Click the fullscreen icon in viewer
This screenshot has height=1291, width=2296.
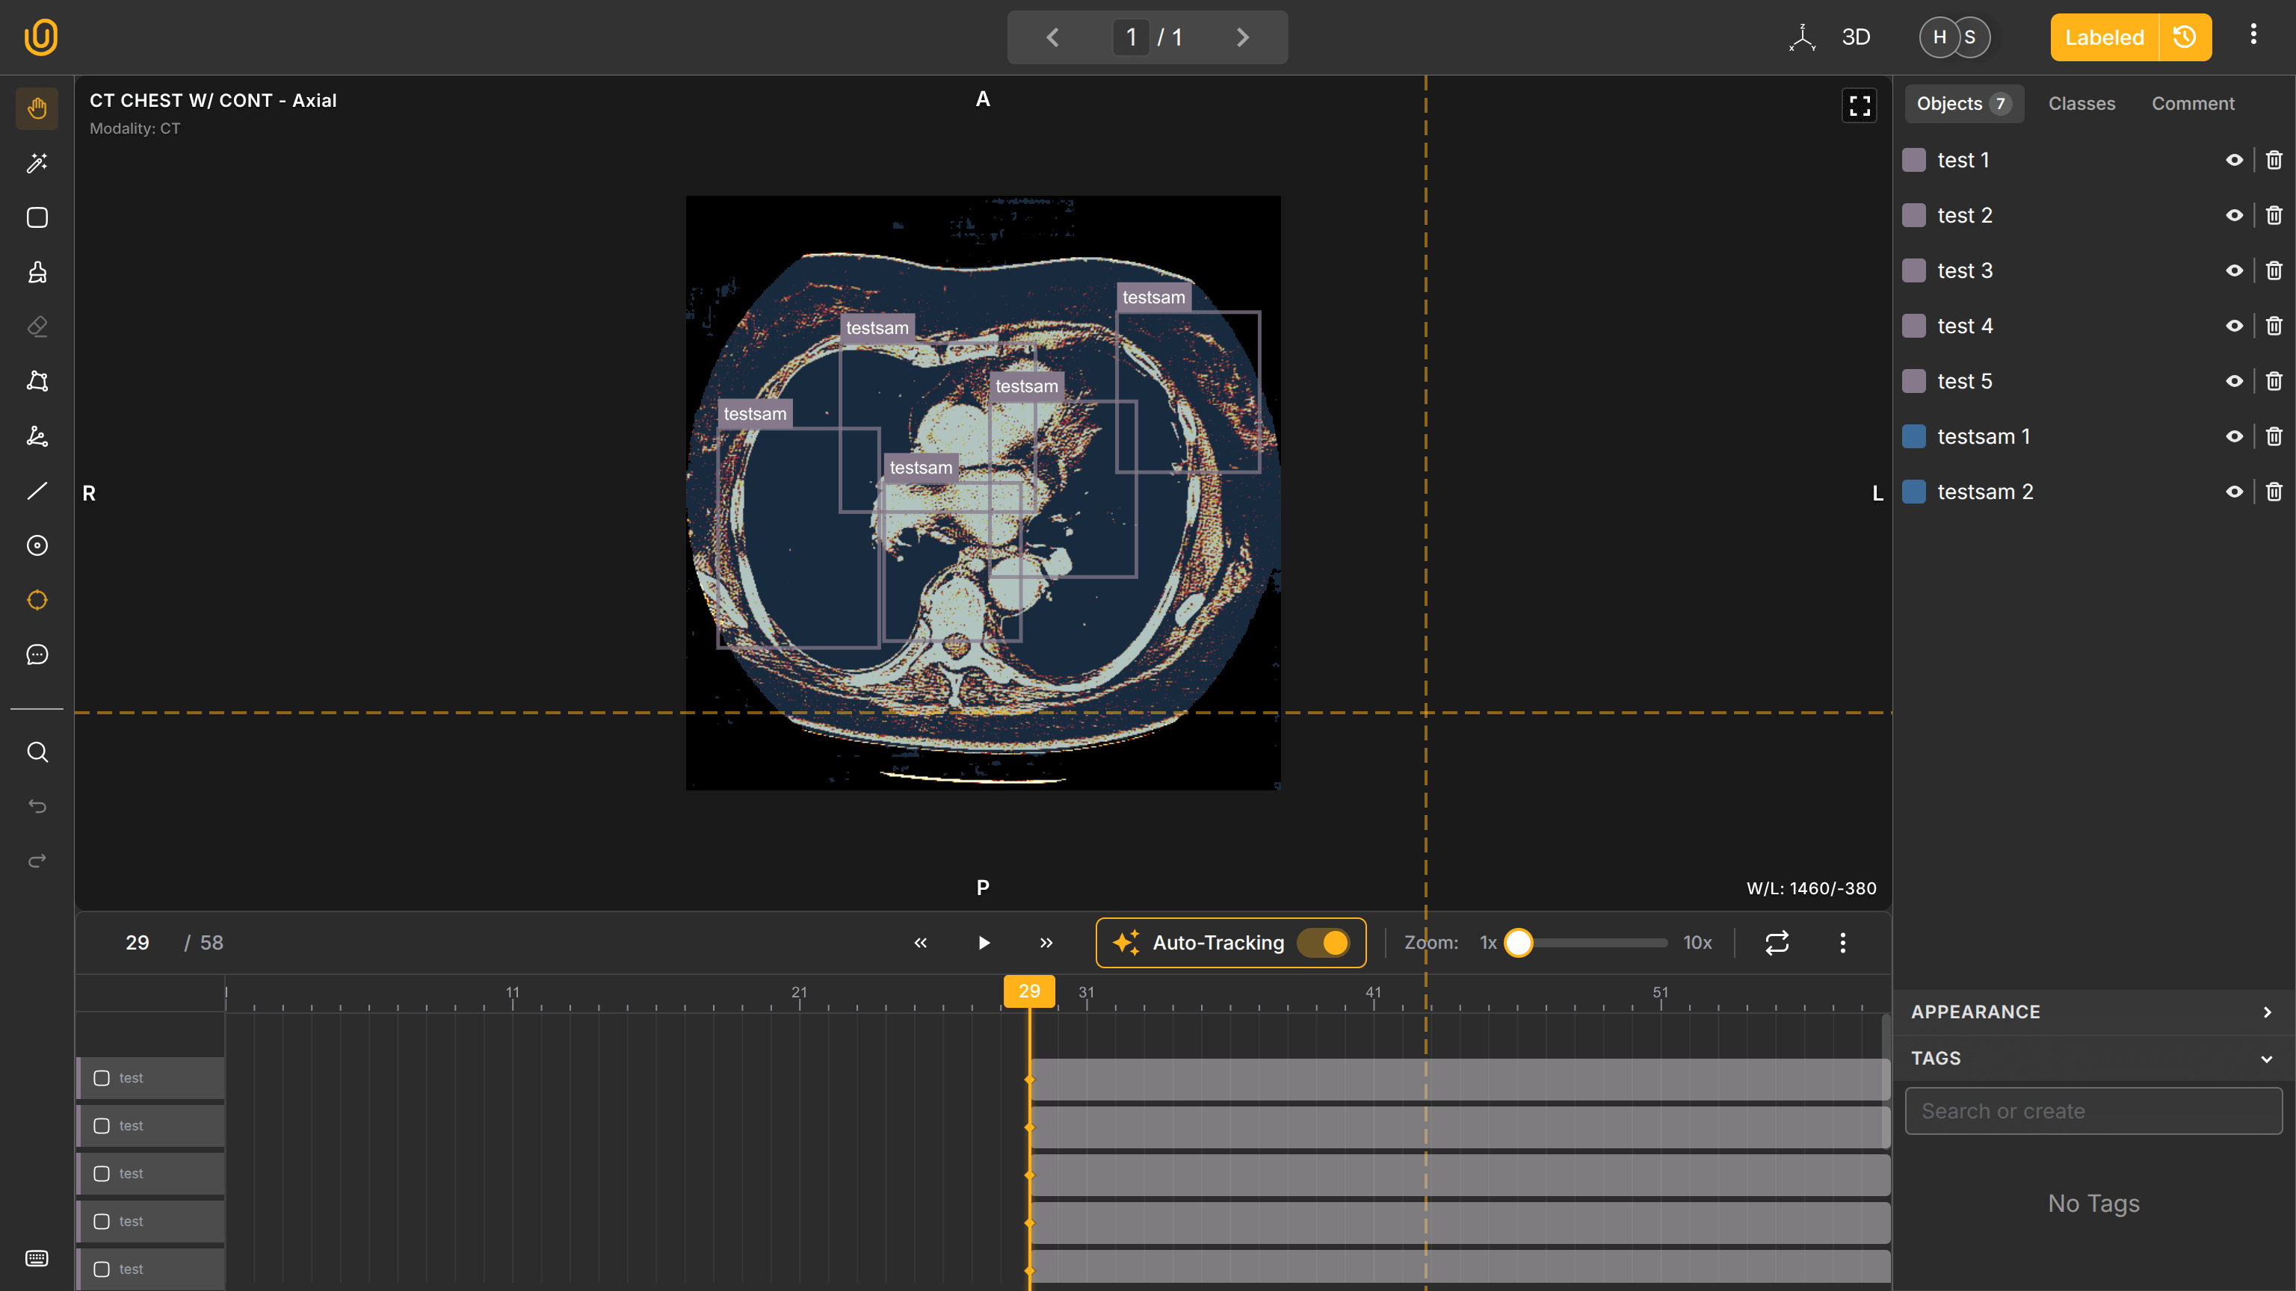pyautogui.click(x=1858, y=106)
